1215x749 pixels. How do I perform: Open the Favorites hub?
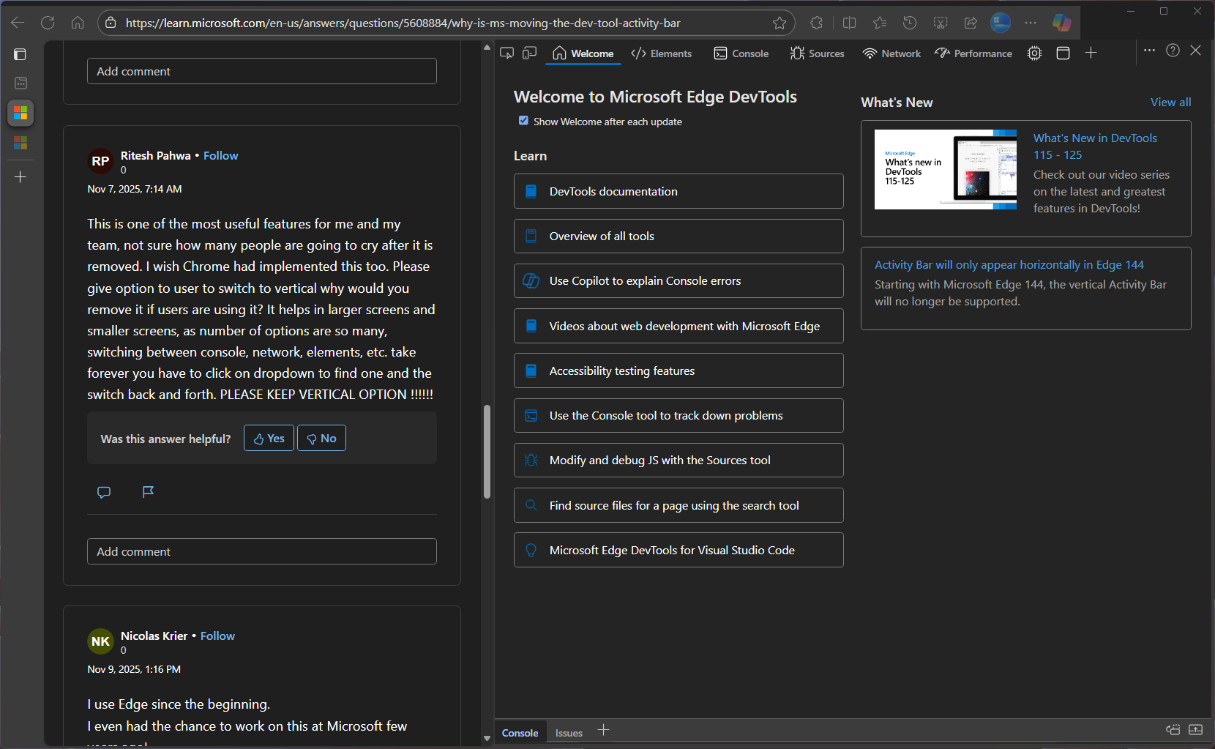click(x=880, y=23)
